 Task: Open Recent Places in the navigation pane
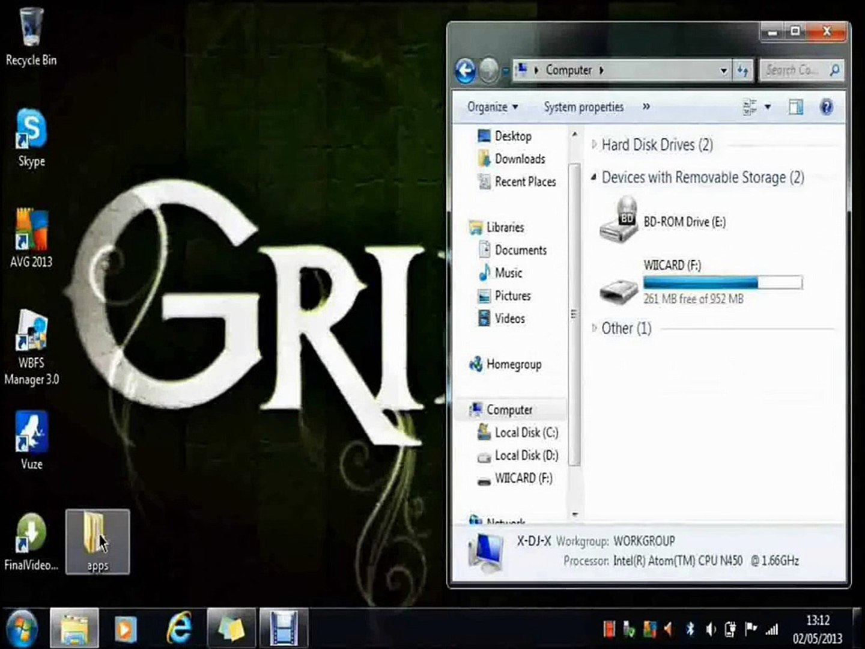[517, 181]
